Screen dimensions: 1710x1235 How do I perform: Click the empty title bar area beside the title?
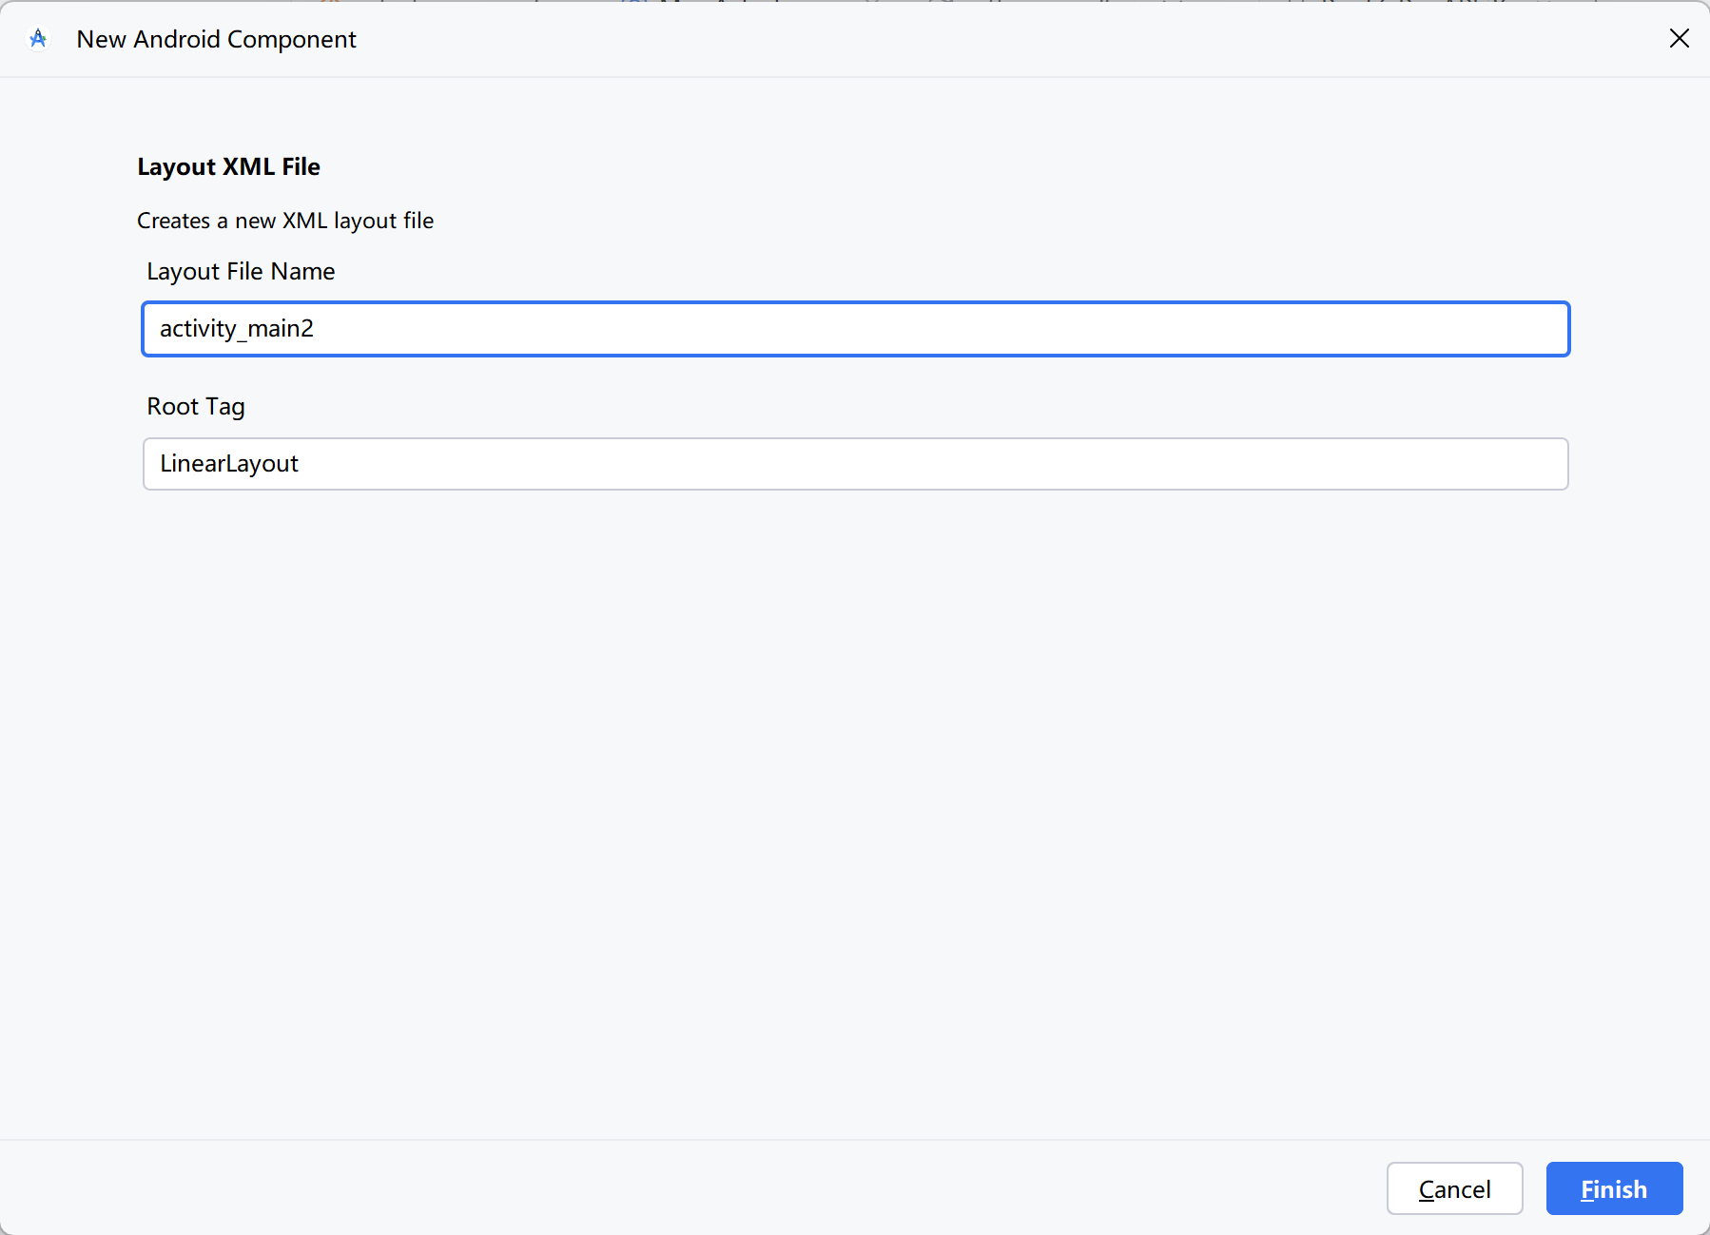(x=951, y=39)
